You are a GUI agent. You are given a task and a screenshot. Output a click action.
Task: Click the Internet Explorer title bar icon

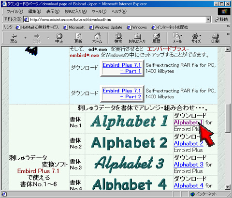coord(3,4)
